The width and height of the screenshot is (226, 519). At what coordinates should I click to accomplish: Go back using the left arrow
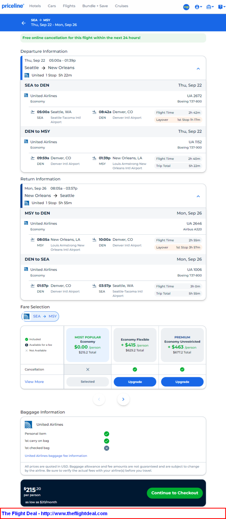click(24, 23)
